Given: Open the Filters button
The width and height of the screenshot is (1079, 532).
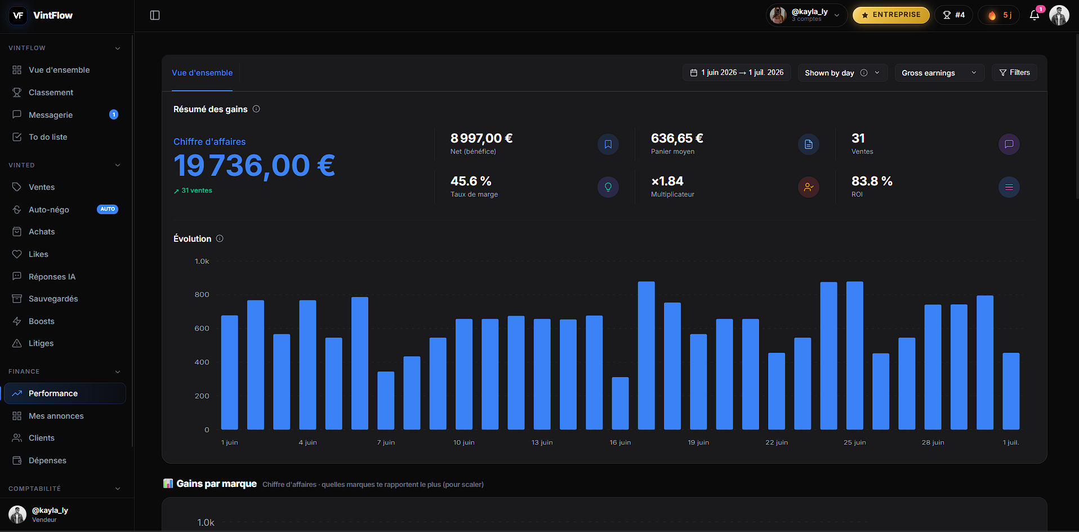Looking at the screenshot, I should coord(1014,73).
